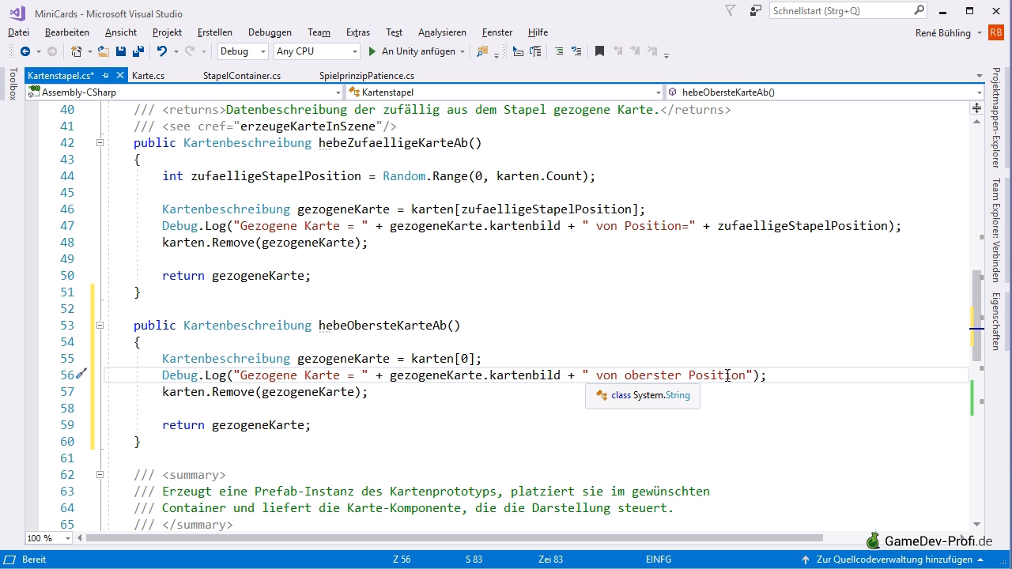Screen dimensions: 1012x569
Task: Click the parameter info icon in toolbar
Action: tap(535, 51)
